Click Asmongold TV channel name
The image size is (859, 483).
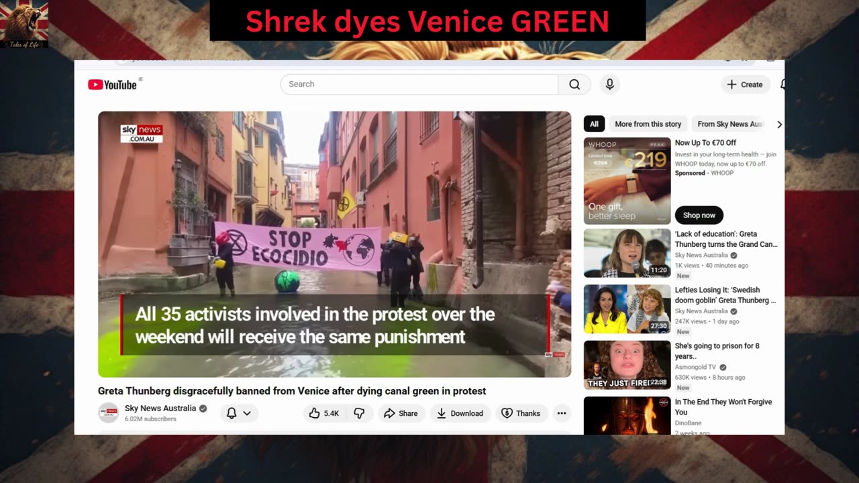click(x=696, y=368)
